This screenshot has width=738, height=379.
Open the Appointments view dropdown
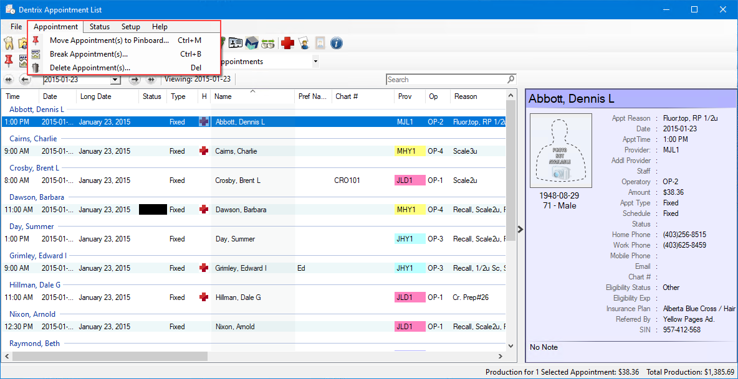coord(315,62)
